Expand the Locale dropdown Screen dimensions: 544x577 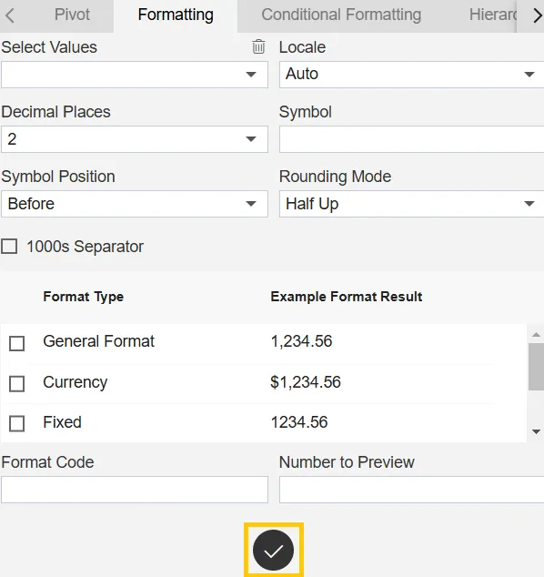tap(411, 75)
